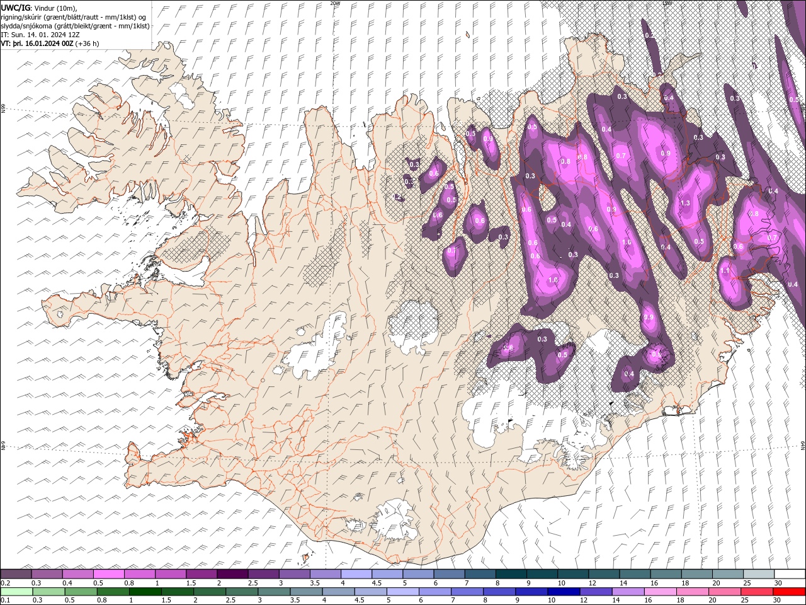The height and width of the screenshot is (605, 806).
Task: Click the snow scale swatch between 0.5 and 0.8
Action: (108, 574)
